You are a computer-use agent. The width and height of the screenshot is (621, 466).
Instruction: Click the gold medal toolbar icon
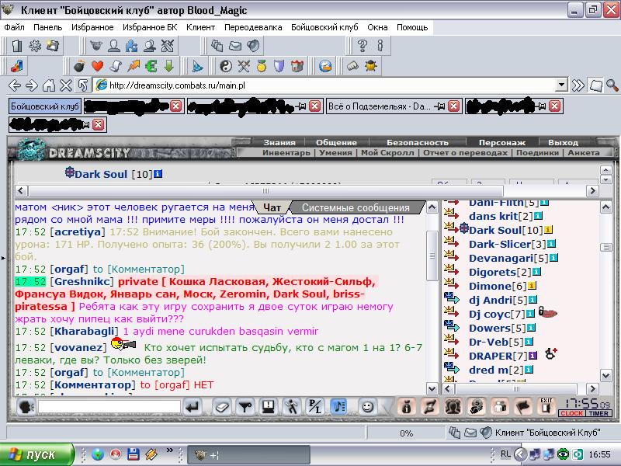tap(262, 66)
